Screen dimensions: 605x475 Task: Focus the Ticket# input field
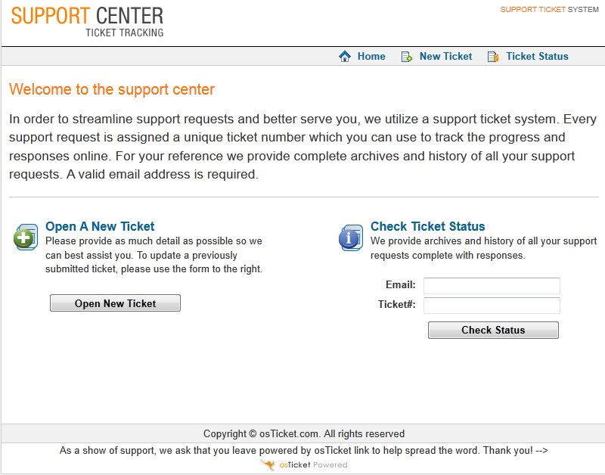click(492, 306)
